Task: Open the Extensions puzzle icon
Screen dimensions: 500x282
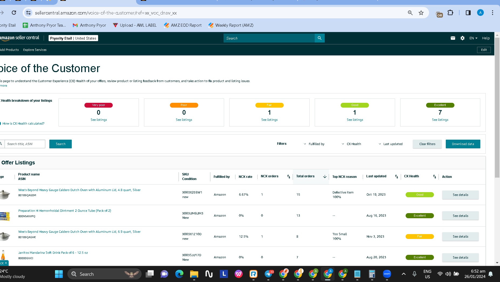Action: pyautogui.click(x=450, y=13)
